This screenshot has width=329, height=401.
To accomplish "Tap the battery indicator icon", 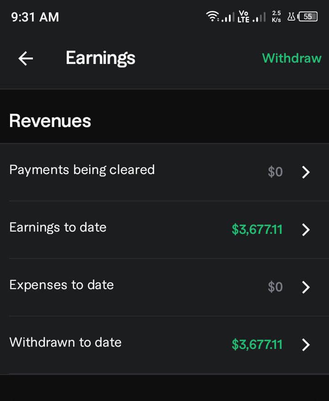I will (308, 17).
